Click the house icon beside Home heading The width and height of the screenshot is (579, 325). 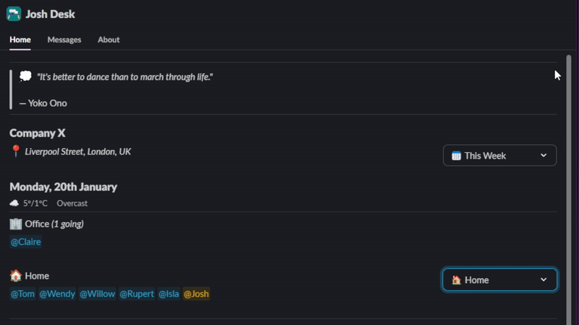[x=16, y=276]
